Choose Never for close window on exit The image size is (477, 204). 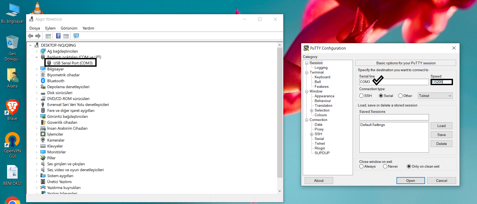click(385, 166)
